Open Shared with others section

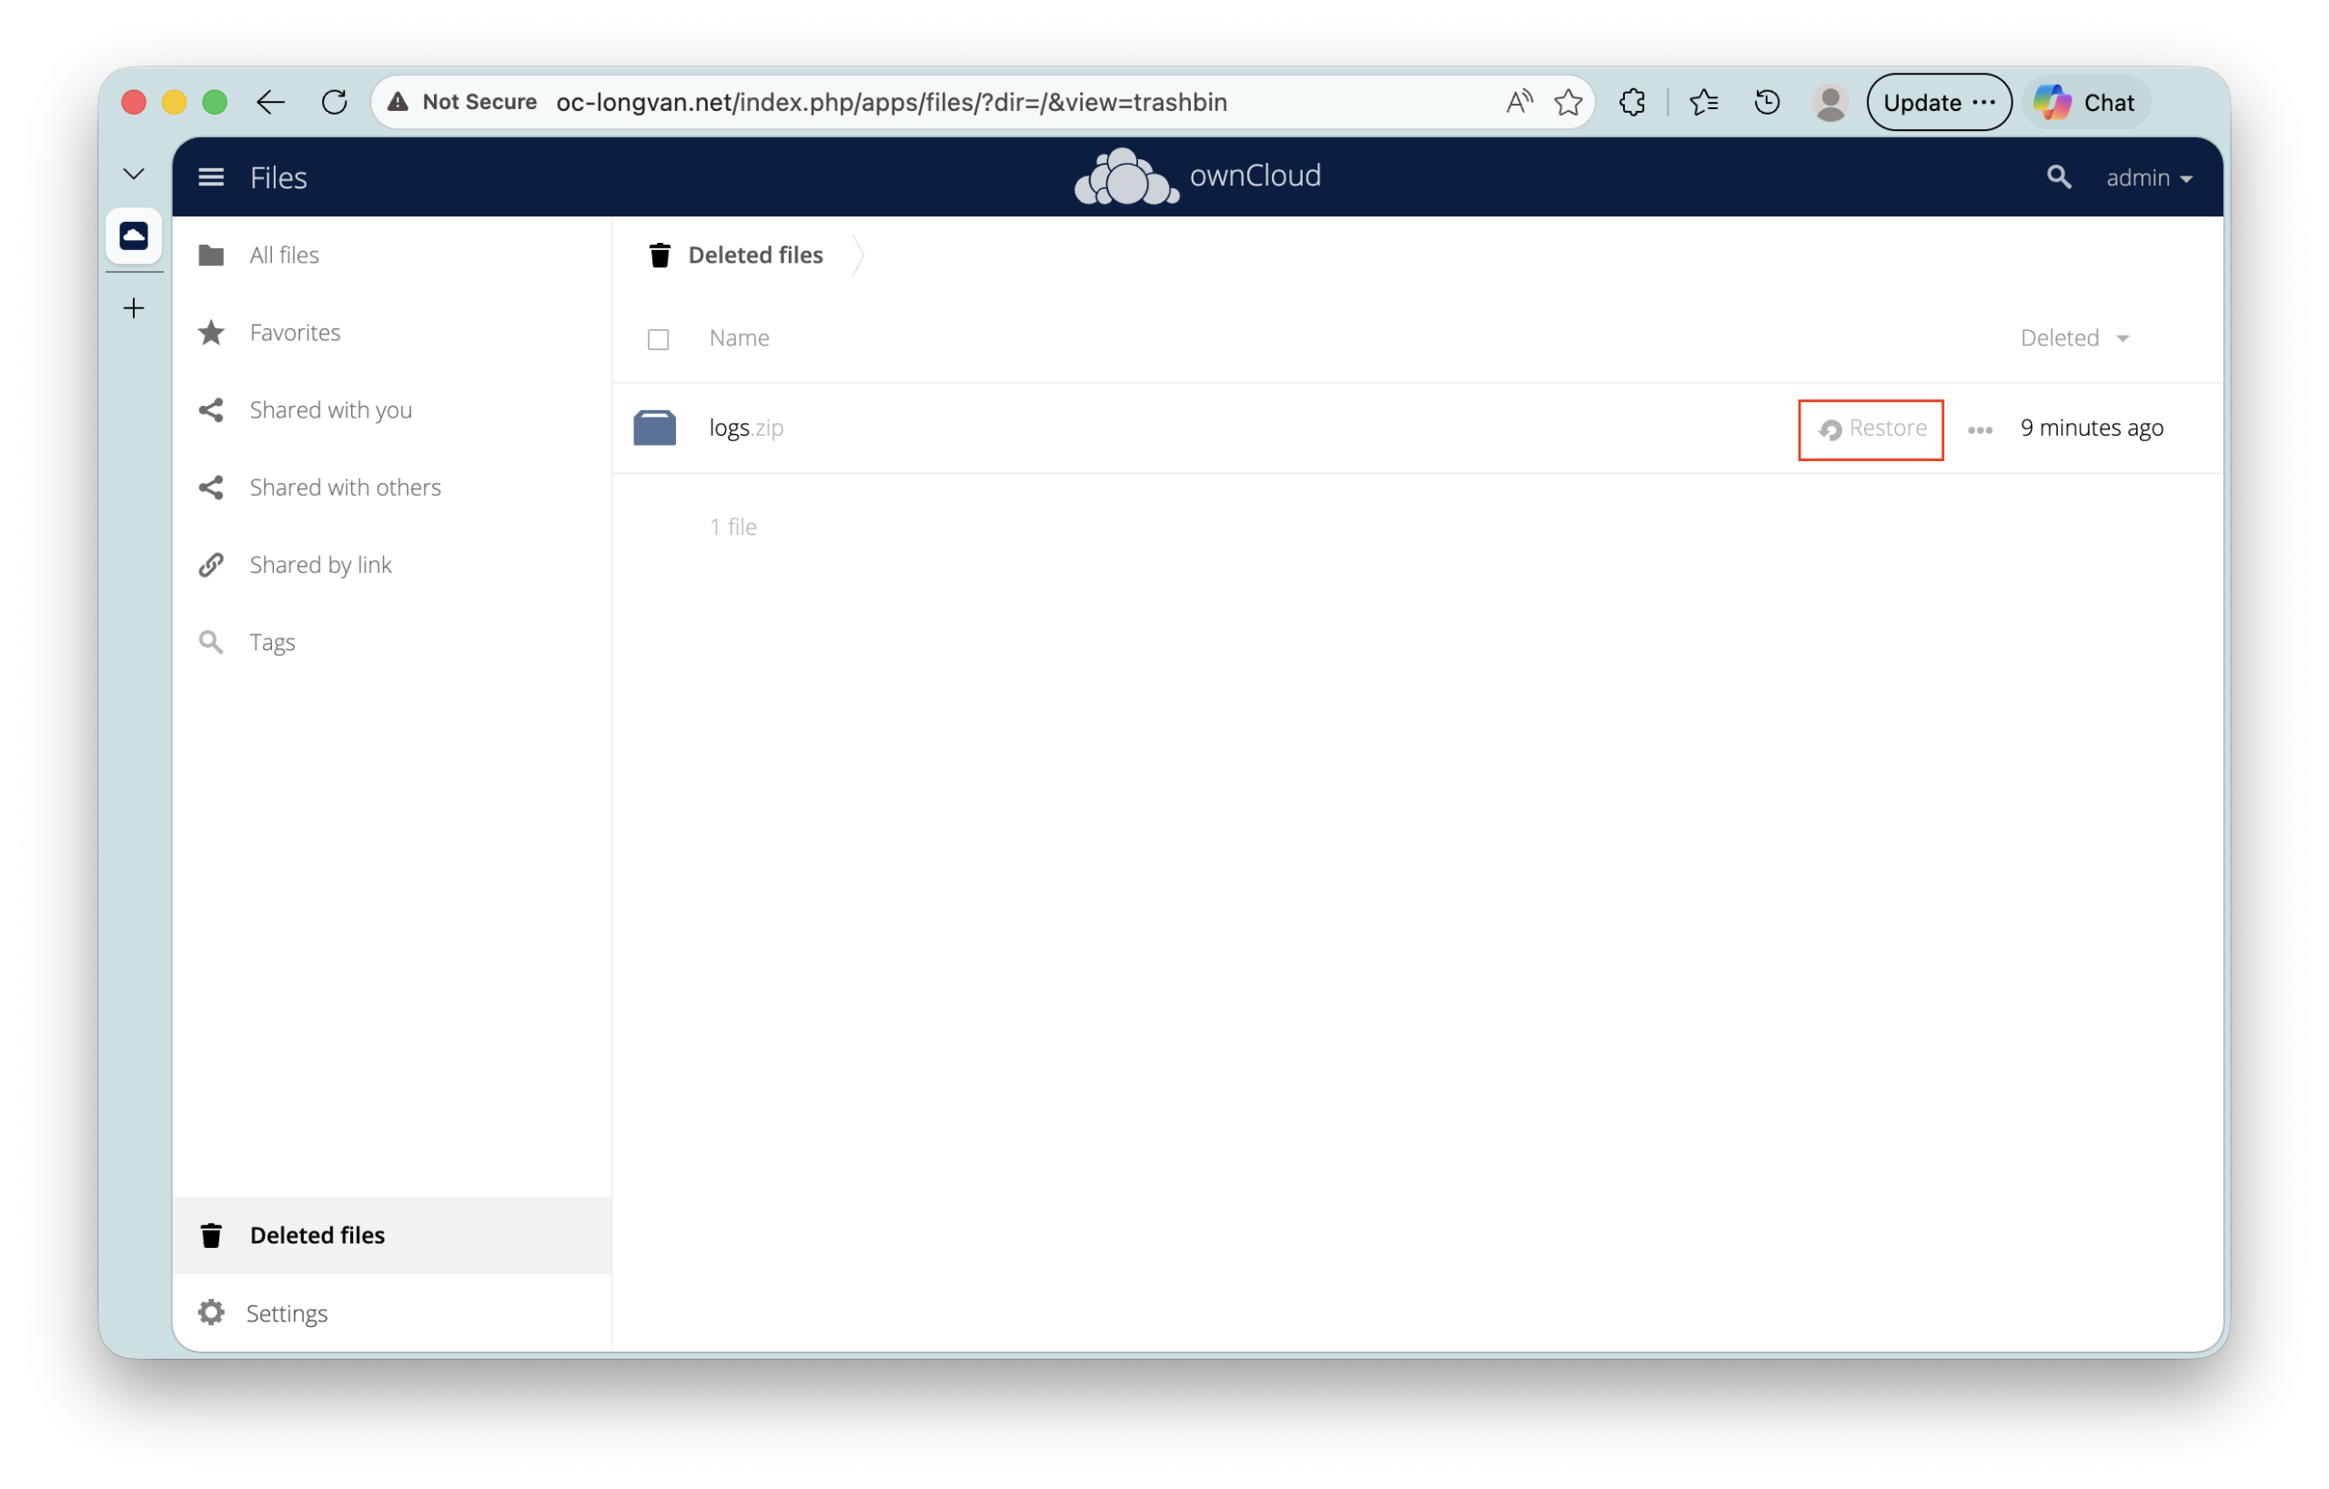coord(344,488)
